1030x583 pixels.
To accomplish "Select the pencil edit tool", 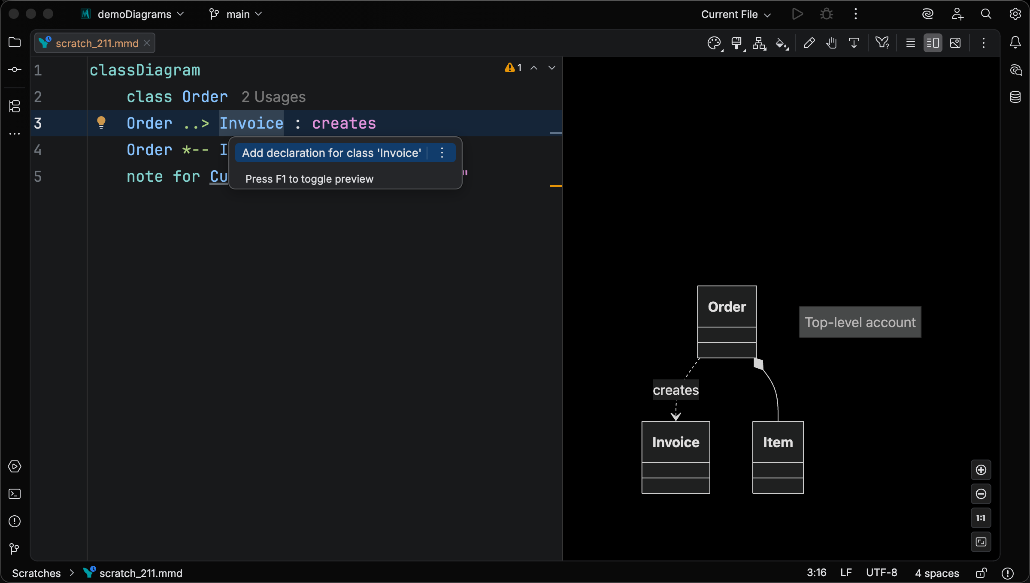I will [809, 43].
